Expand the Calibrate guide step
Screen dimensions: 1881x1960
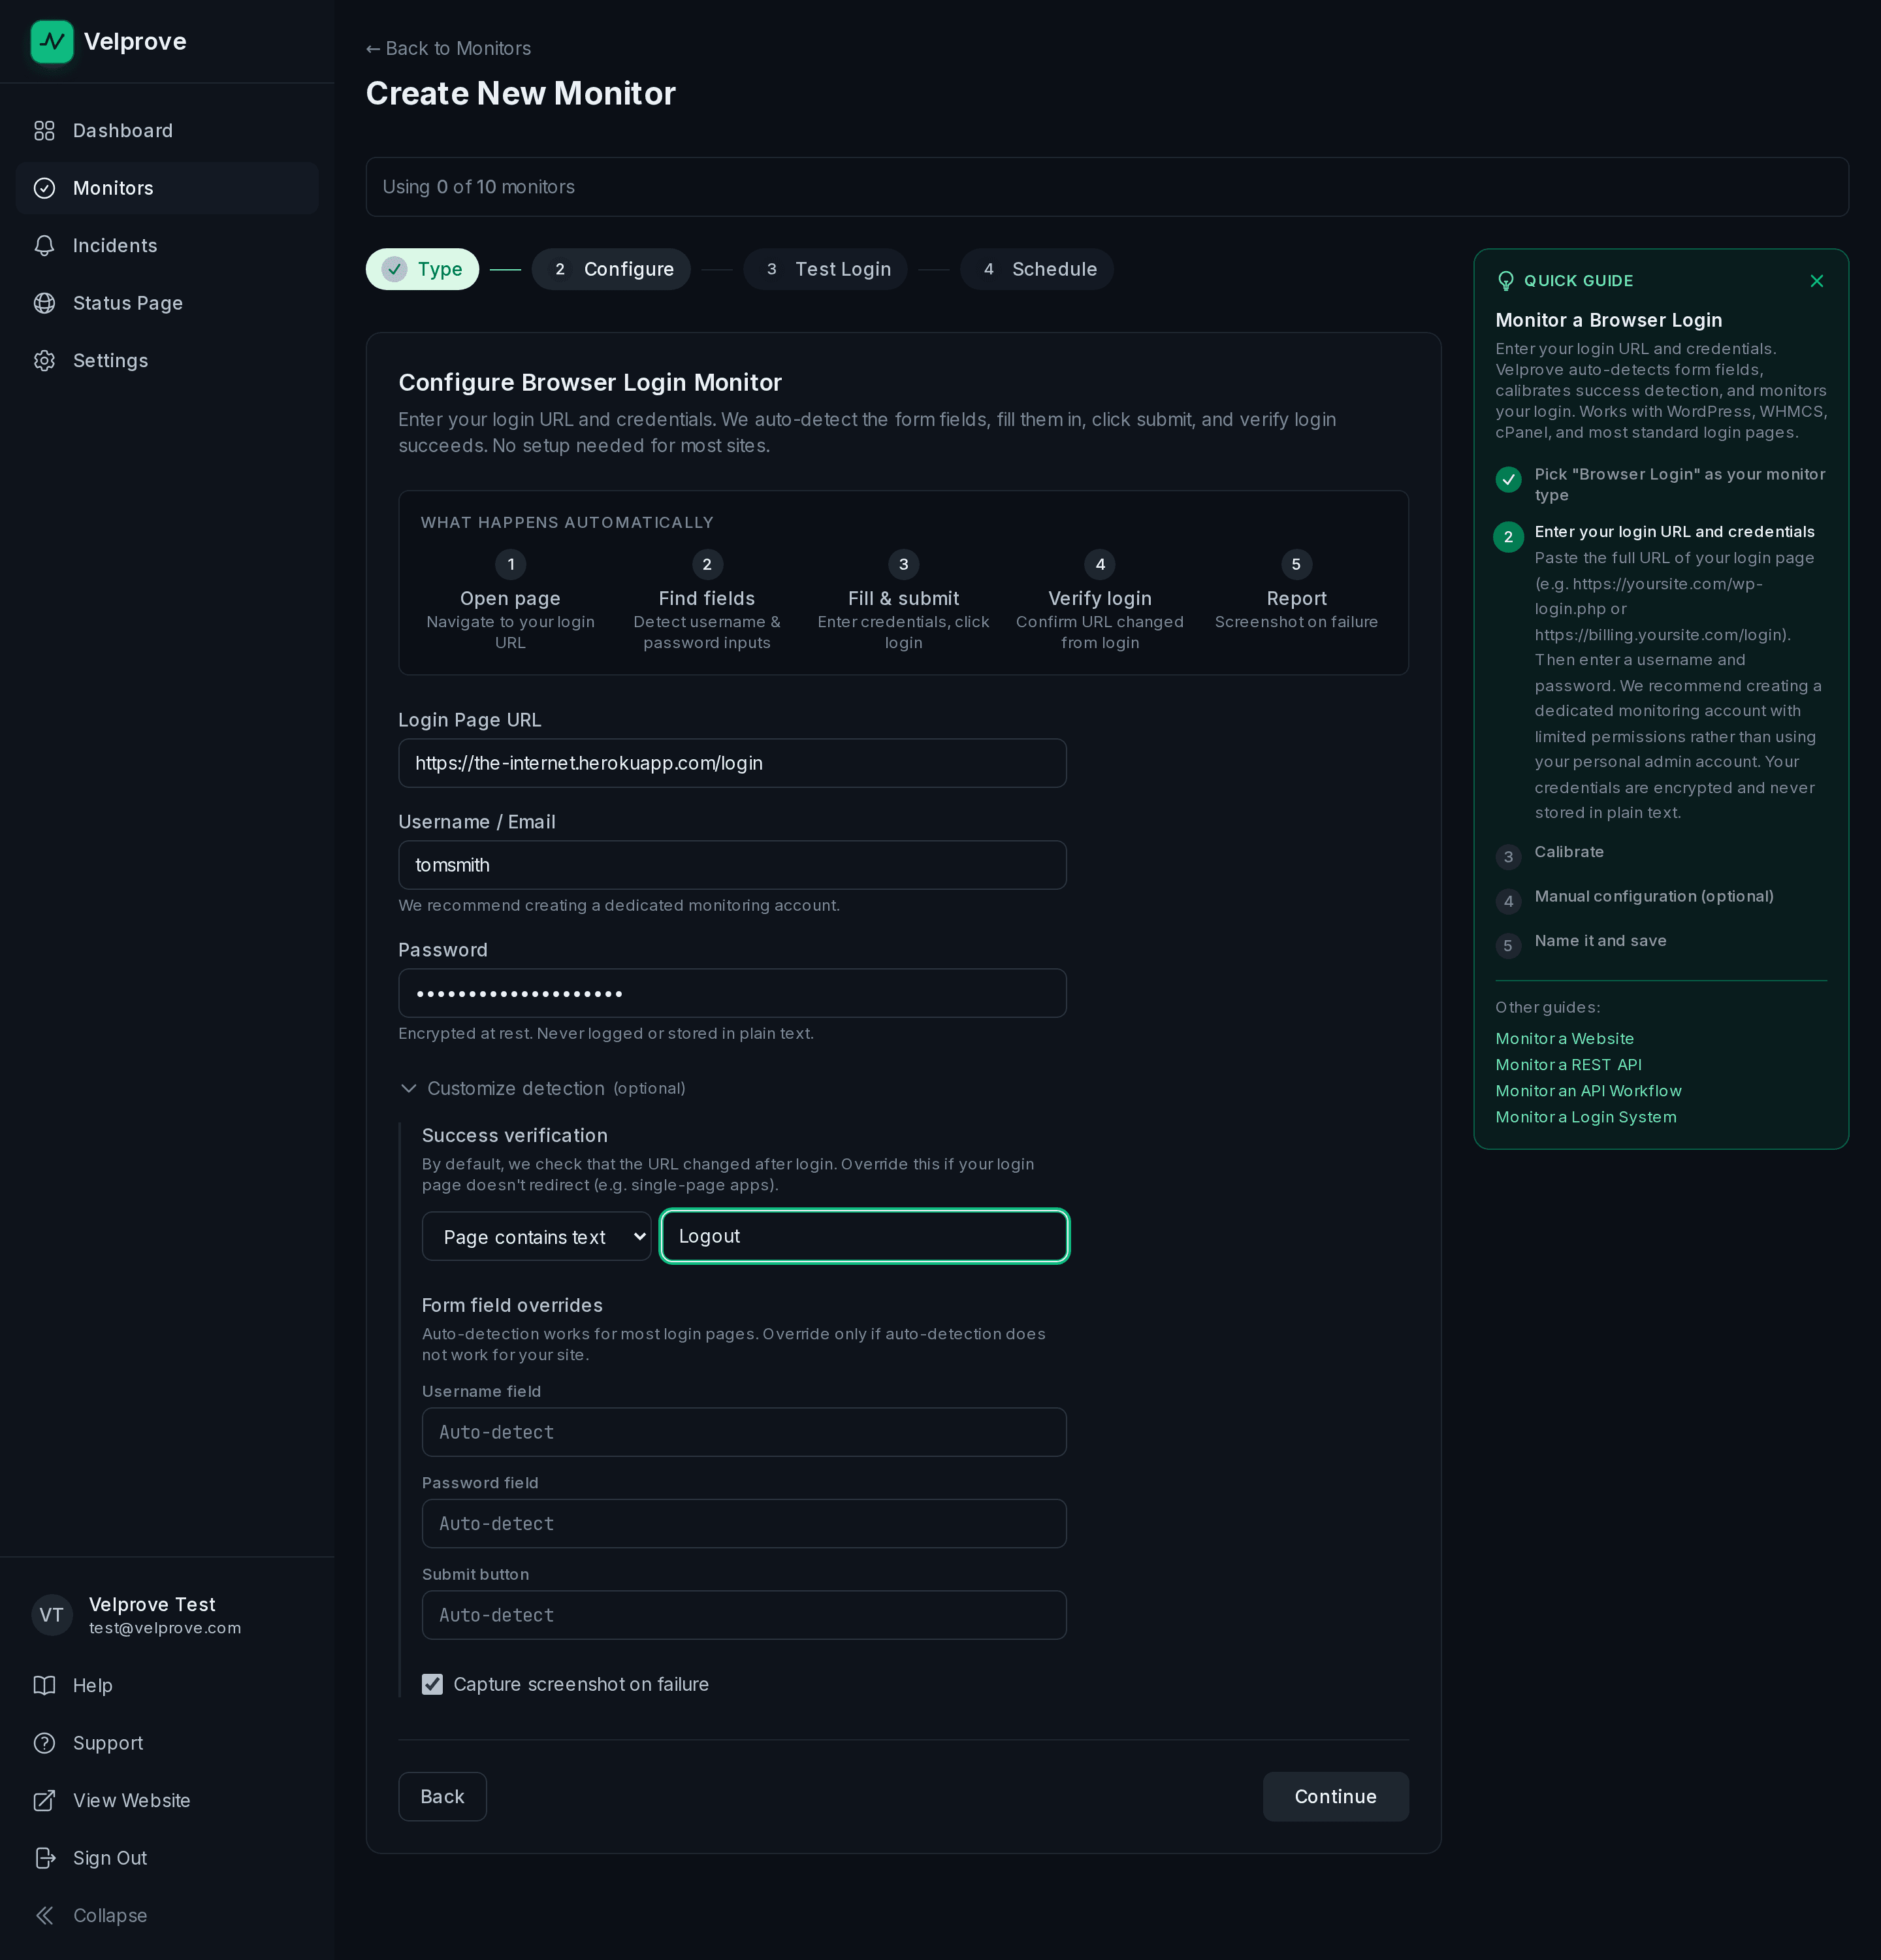click(1569, 852)
